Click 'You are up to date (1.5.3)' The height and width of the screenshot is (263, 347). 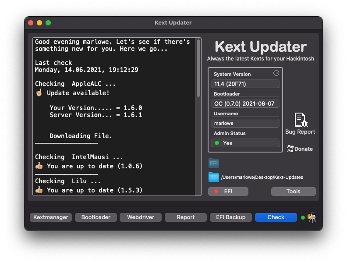(x=89, y=190)
